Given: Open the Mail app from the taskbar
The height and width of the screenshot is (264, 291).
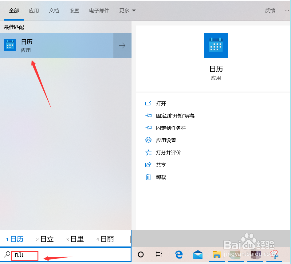Looking at the screenshot, I should [x=198, y=254].
